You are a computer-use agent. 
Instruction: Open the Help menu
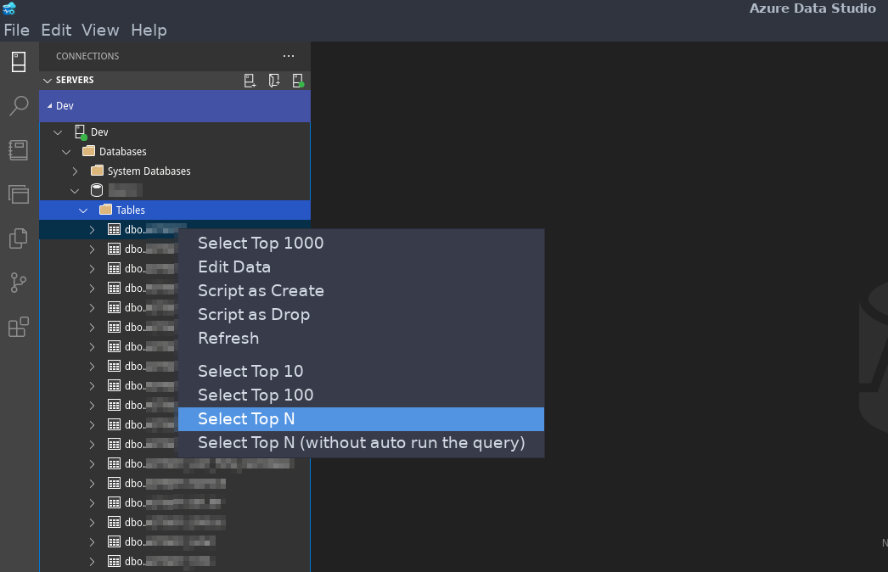[149, 30]
